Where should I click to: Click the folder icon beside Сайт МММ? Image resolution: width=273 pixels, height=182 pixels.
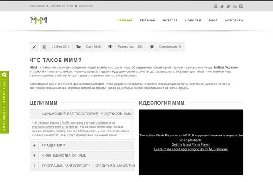(x=79, y=47)
